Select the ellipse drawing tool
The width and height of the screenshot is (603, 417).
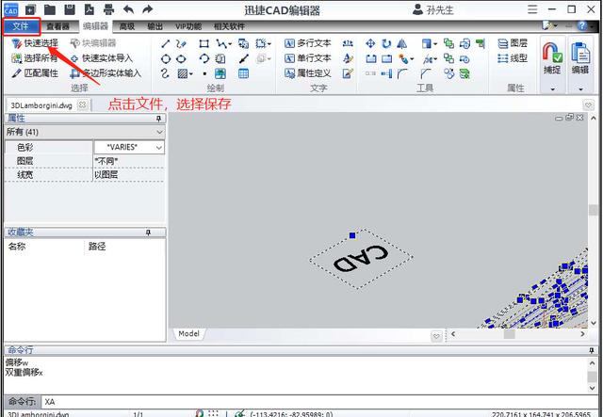click(x=181, y=58)
